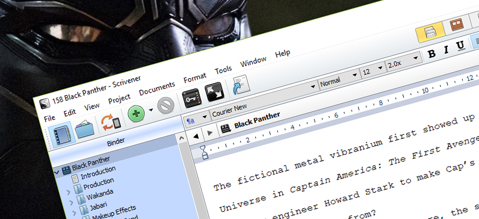Select the Jabari folder in binder
This screenshot has height=219, width=479.
pos(98,206)
